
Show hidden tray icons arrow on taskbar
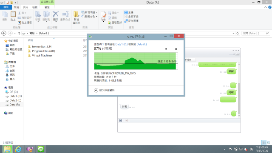coord(225,149)
